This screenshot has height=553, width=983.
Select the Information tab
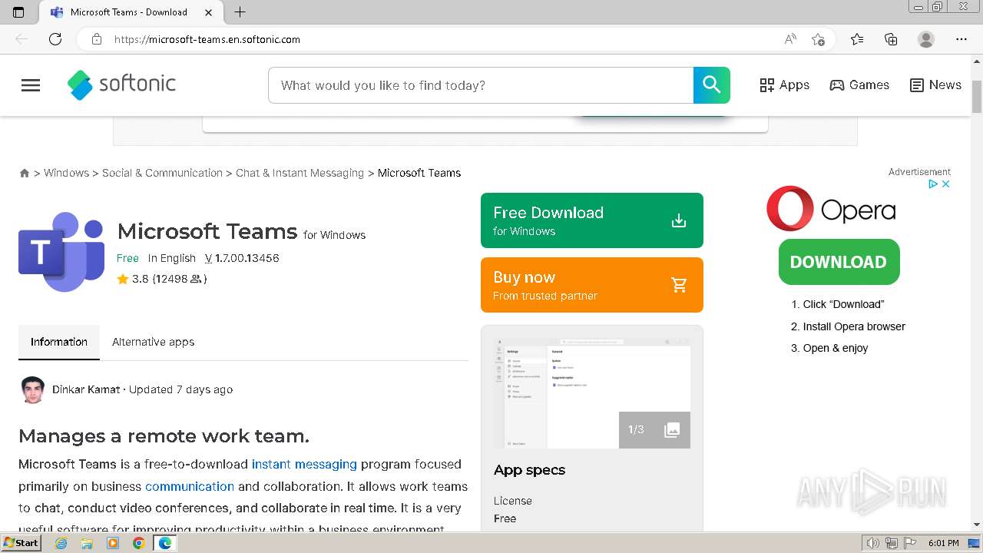coord(59,342)
